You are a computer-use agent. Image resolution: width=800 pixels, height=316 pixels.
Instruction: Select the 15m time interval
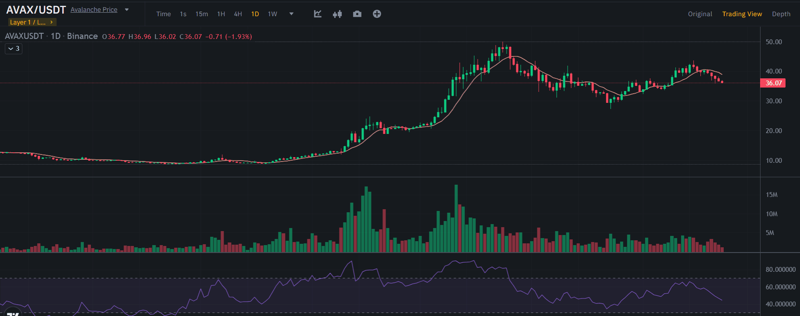coord(202,14)
